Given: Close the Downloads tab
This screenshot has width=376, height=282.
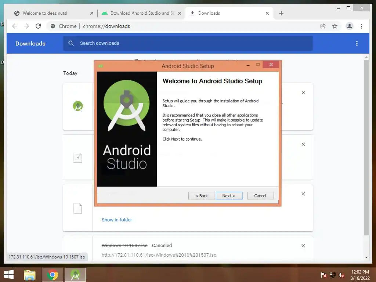Looking at the screenshot, I should (267, 13).
